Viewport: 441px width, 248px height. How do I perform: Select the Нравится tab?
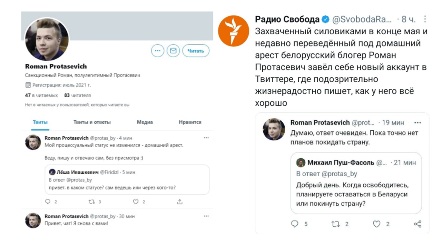[190, 122]
